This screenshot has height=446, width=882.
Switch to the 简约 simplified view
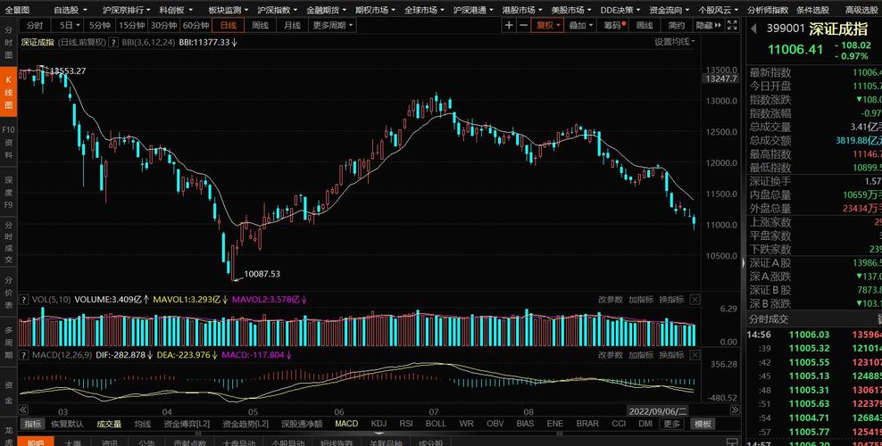[x=677, y=26]
